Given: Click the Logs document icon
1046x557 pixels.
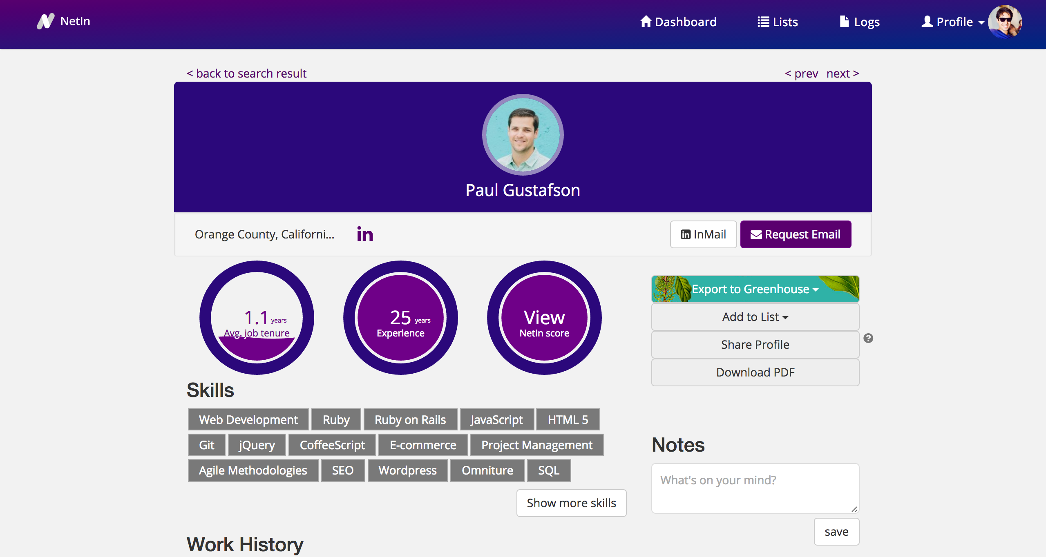Looking at the screenshot, I should point(844,22).
